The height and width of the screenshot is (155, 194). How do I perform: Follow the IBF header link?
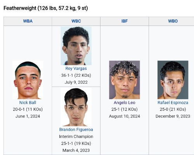point(125,21)
